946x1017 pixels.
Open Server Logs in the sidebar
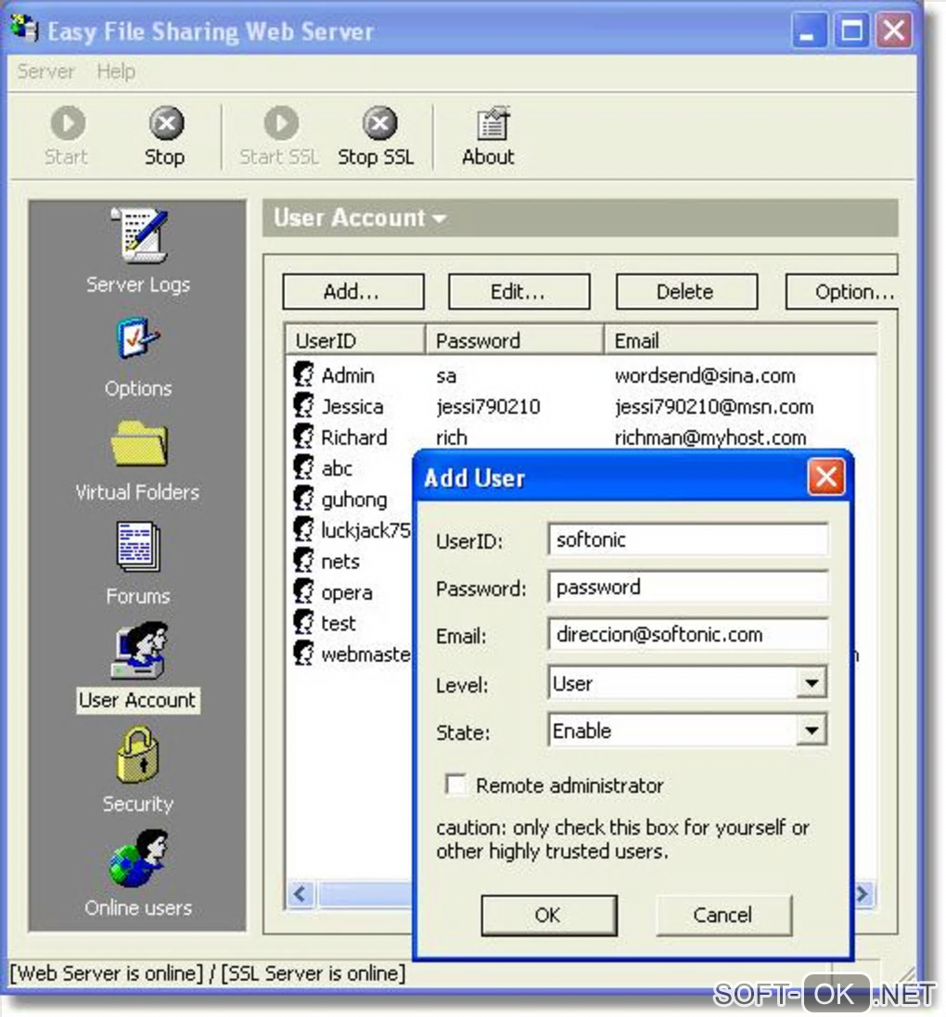(139, 235)
